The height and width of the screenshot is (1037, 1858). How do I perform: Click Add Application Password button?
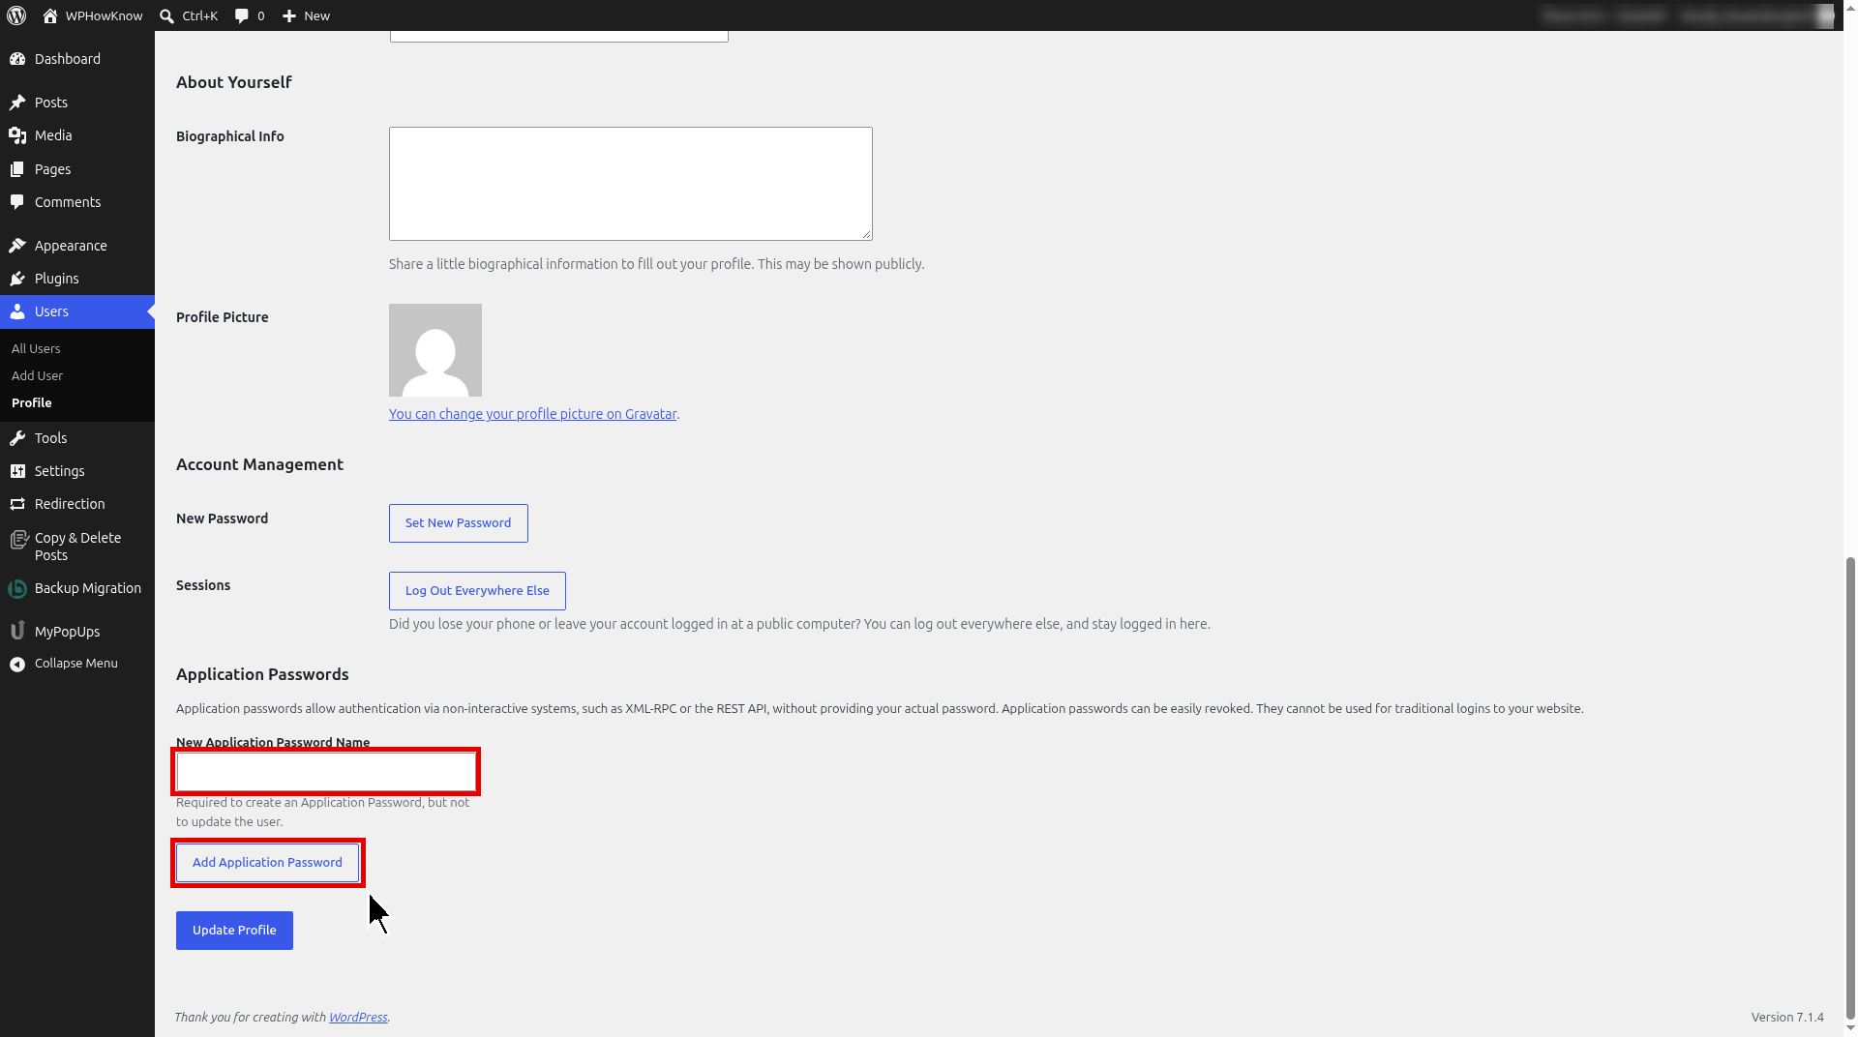[x=267, y=863]
